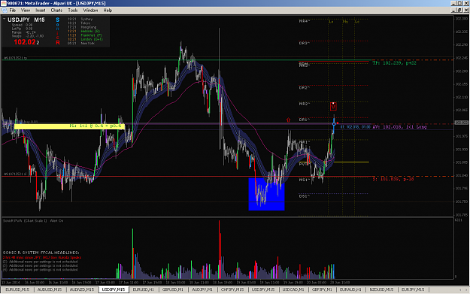Switch to the CHFJPY,M15 chart tab
Viewport: 470px width, 294px height.
(x=232, y=289)
